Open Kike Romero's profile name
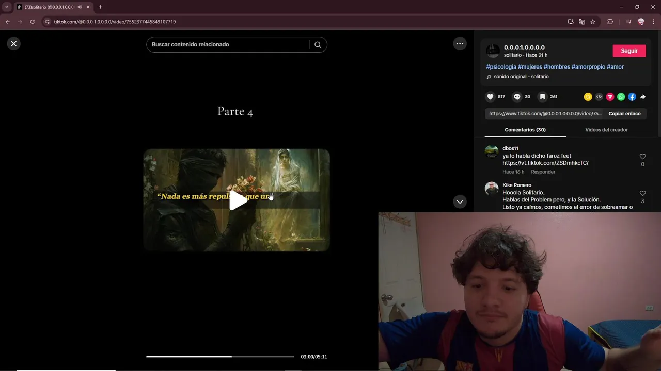 517,185
